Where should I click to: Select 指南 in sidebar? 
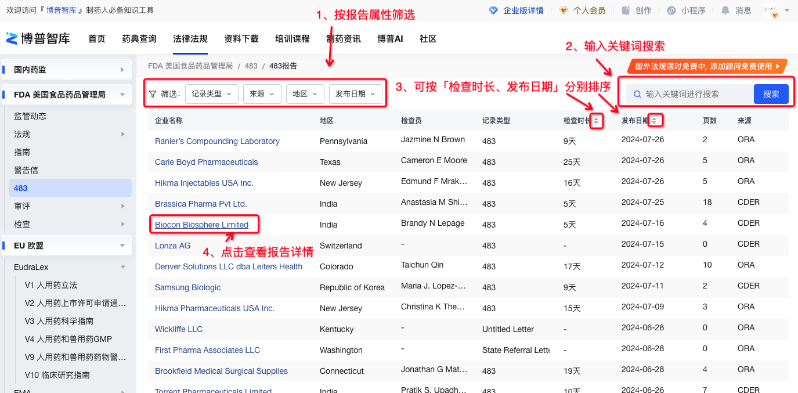click(22, 152)
